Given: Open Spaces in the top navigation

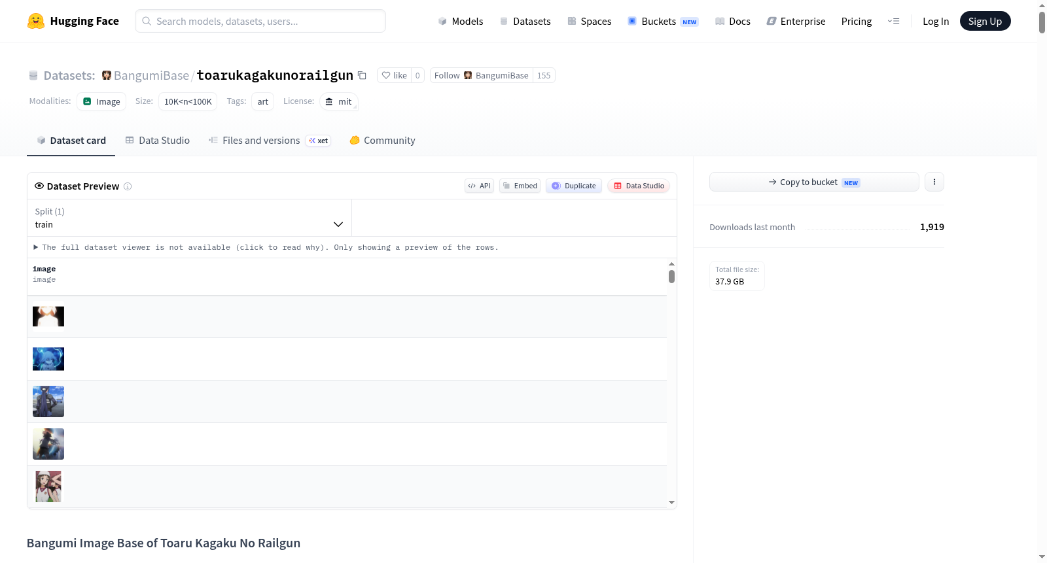Looking at the screenshot, I should pos(590,21).
